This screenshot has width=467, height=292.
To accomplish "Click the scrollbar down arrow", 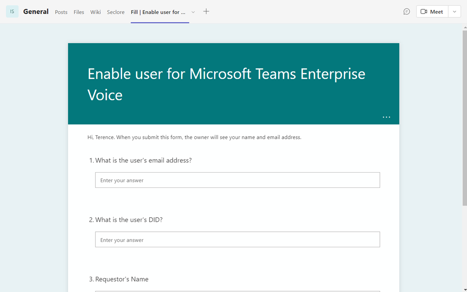I will coord(465,289).
